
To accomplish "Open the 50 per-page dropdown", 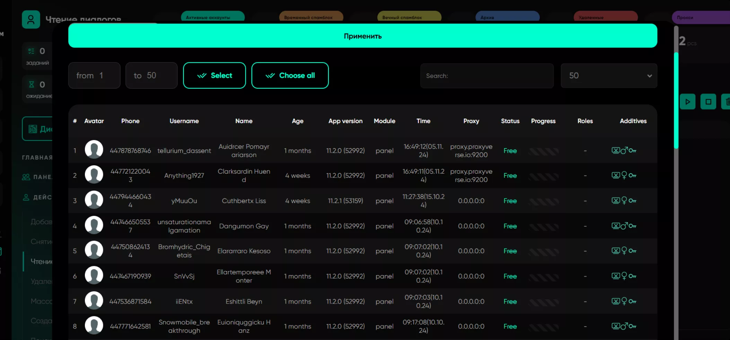I will click(609, 76).
